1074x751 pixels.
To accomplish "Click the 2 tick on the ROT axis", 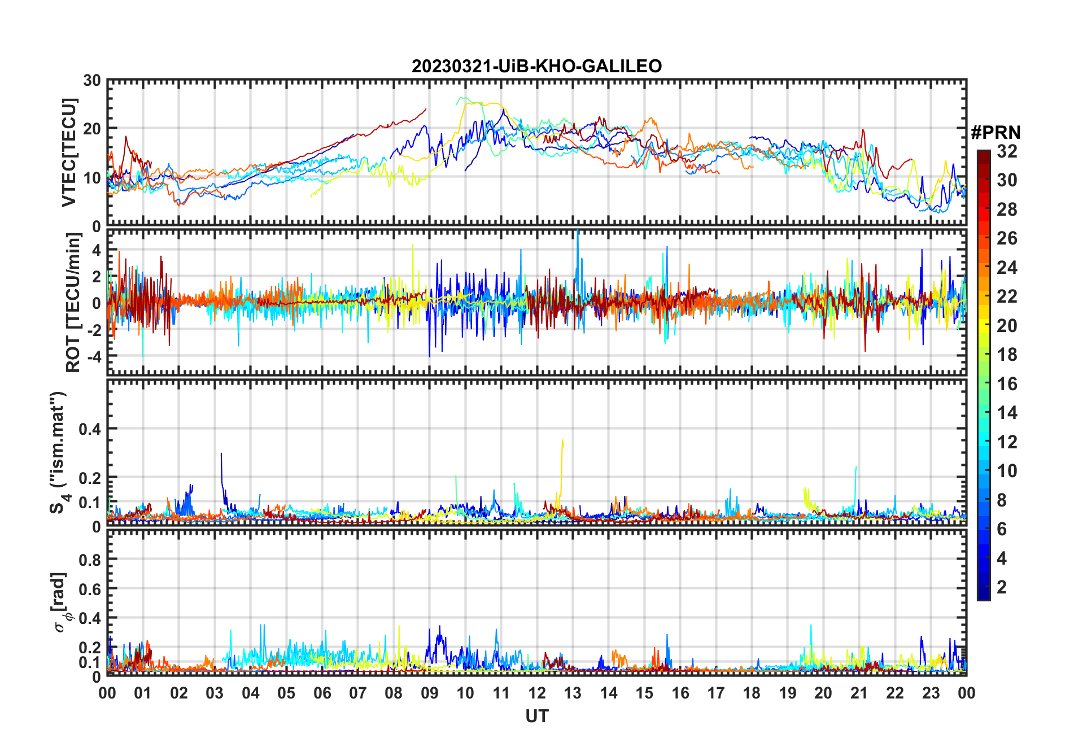I will pos(97,276).
